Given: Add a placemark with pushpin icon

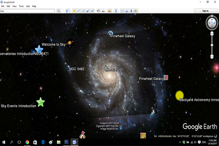Looking at the screenshot, I should (74, 11).
